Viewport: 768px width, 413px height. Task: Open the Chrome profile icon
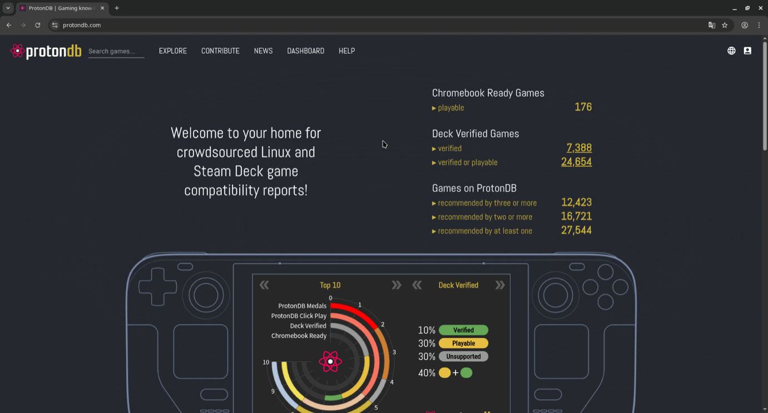click(745, 25)
